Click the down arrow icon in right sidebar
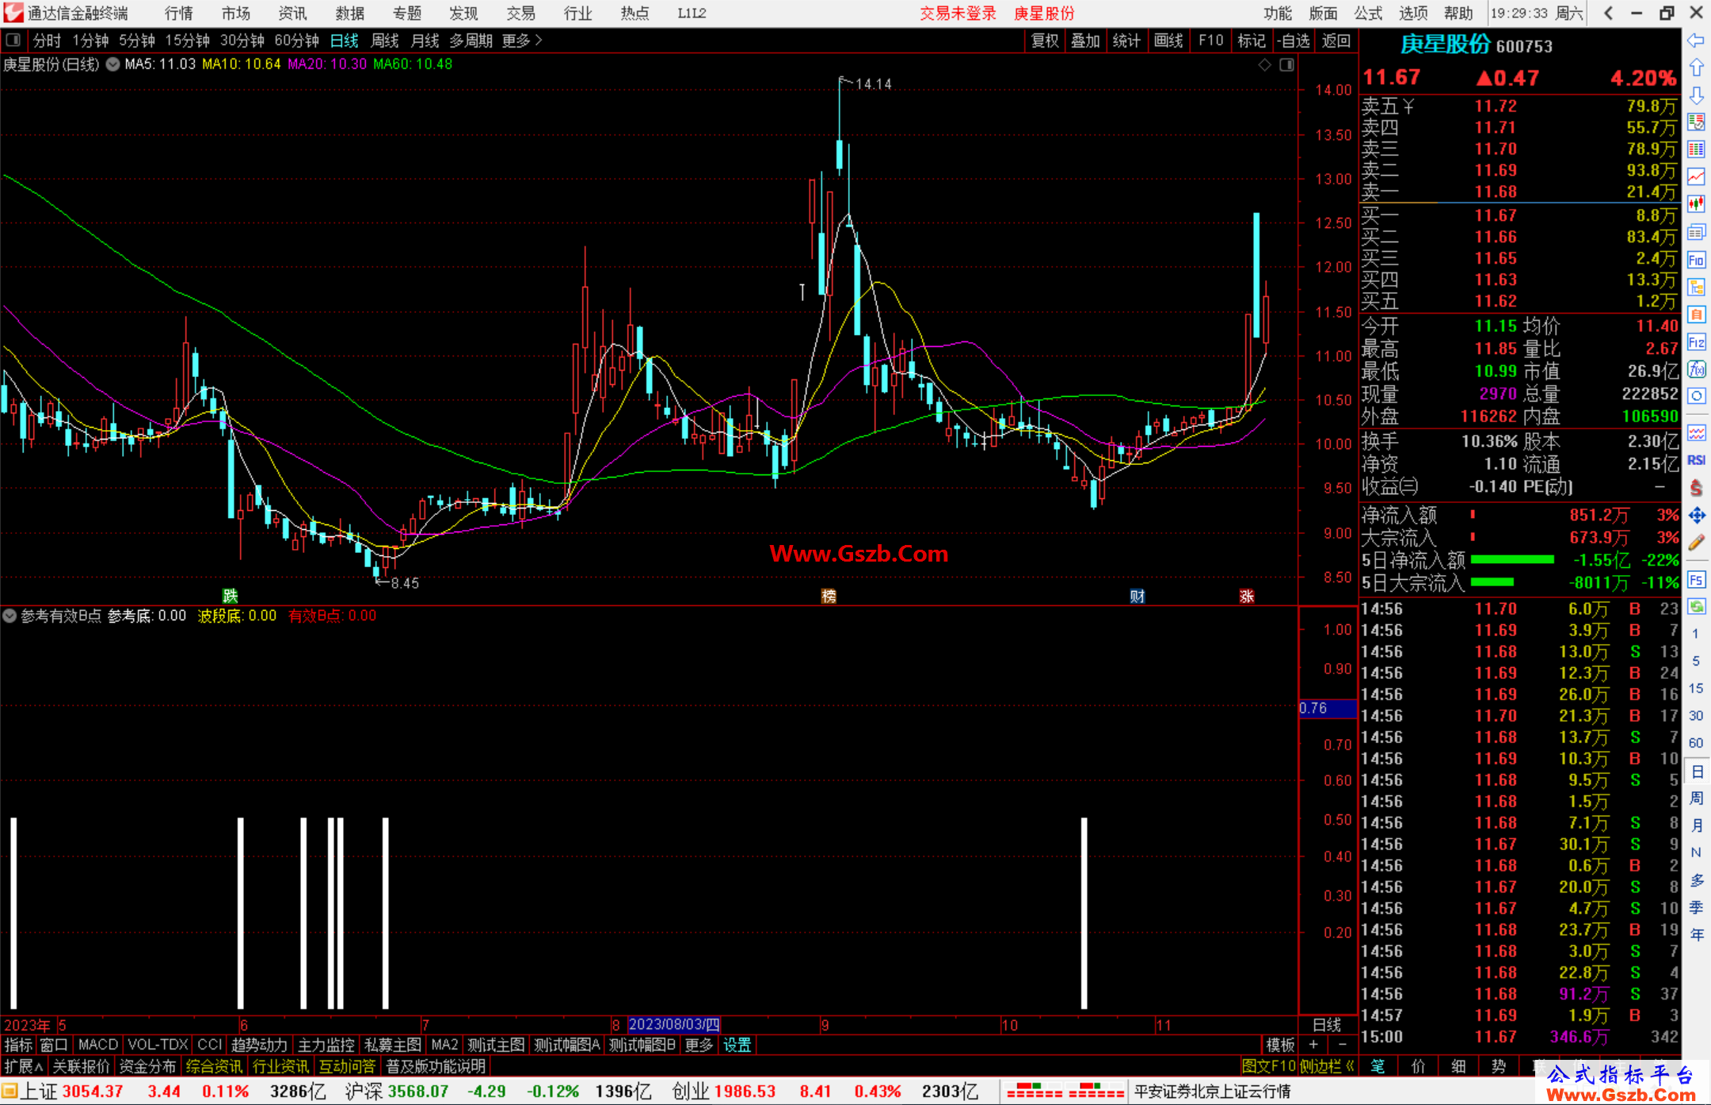The width and height of the screenshot is (1711, 1105). click(x=1696, y=95)
